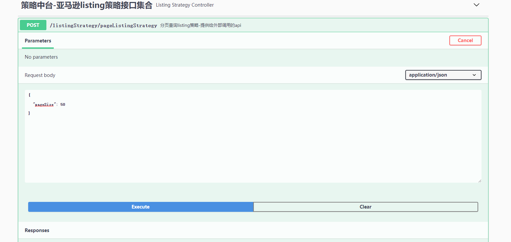Click the "No parameters" text
Viewport: 511px width, 242px height.
(x=41, y=57)
